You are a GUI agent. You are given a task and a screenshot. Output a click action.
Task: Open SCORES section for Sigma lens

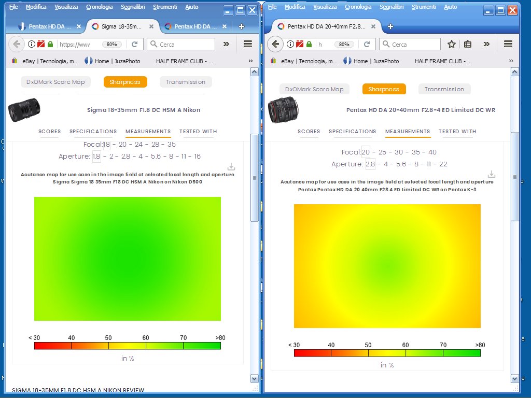coord(49,131)
